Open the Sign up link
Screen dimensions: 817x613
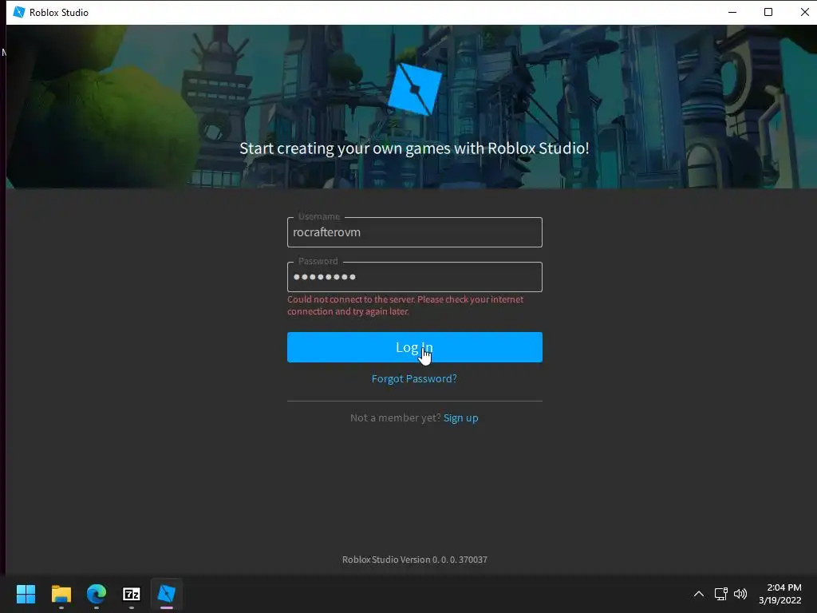(x=460, y=418)
